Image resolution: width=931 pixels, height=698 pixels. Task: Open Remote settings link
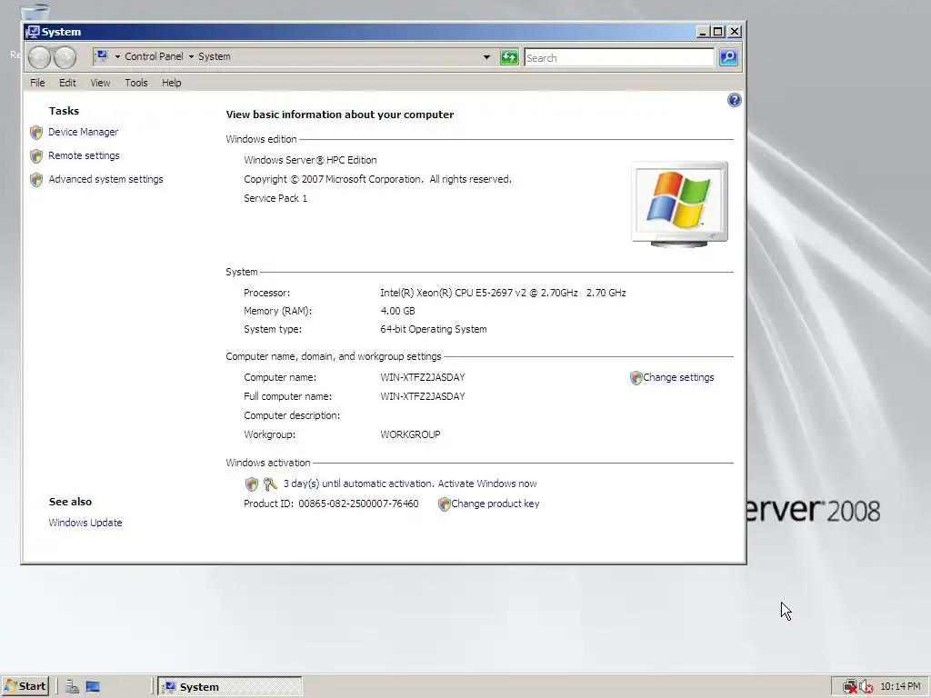(x=84, y=155)
